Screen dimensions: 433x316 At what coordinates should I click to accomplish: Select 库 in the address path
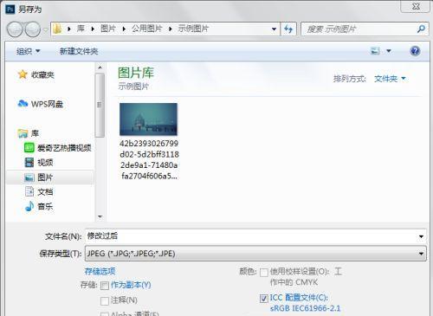click(81, 29)
